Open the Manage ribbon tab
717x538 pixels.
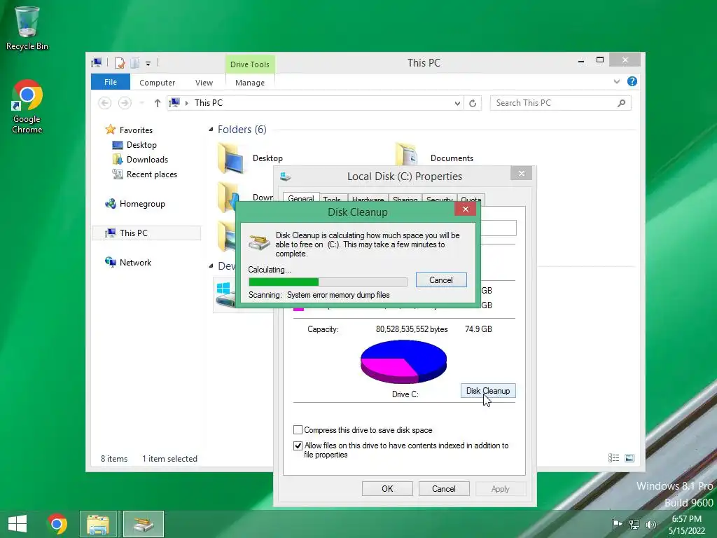point(250,83)
